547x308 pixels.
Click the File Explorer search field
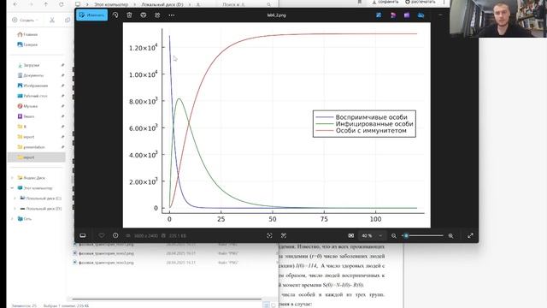click(246, 4)
